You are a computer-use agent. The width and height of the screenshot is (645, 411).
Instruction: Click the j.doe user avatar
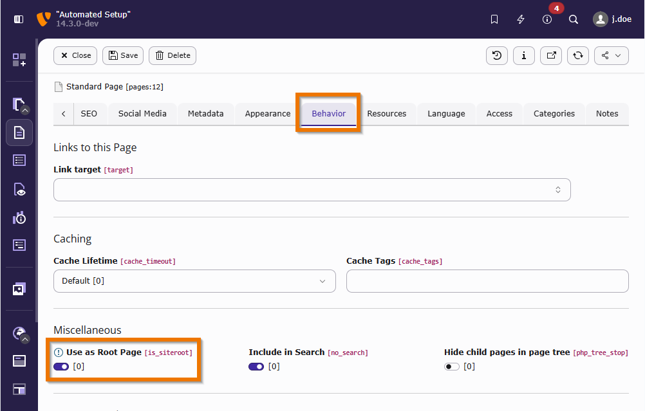click(600, 19)
